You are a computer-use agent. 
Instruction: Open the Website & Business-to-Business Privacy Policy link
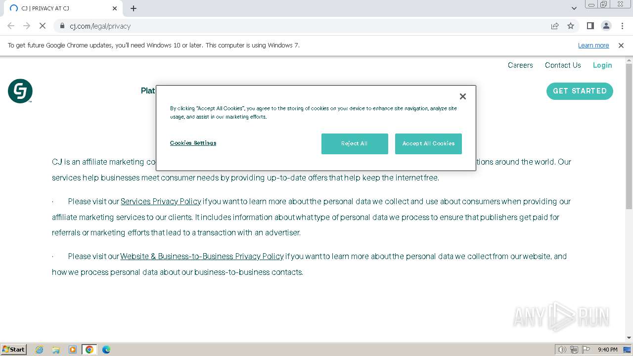[202, 256]
